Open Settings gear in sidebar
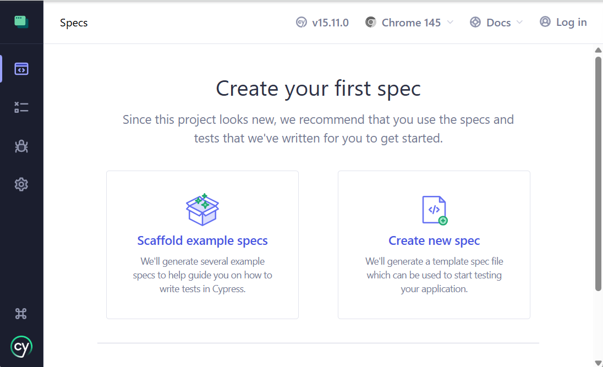 [x=21, y=184]
